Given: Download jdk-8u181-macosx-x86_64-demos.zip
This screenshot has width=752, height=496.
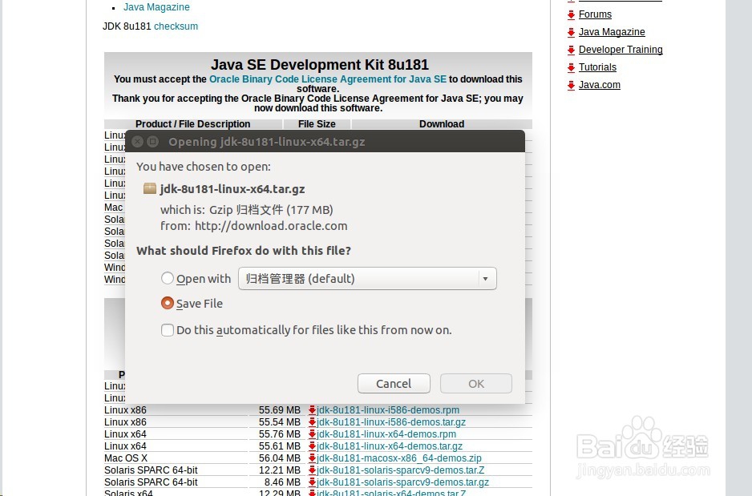Looking at the screenshot, I should click(399, 458).
